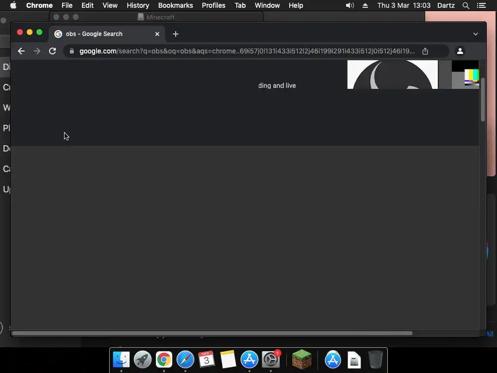This screenshot has width=497, height=373.
Task: Select the obs - Google Search tab
Action: pyautogui.click(x=106, y=34)
